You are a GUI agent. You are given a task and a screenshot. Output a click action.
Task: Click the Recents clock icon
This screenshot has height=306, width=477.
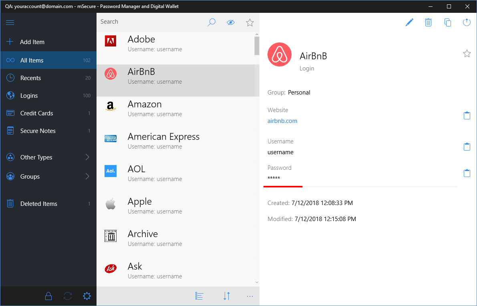tap(10, 78)
